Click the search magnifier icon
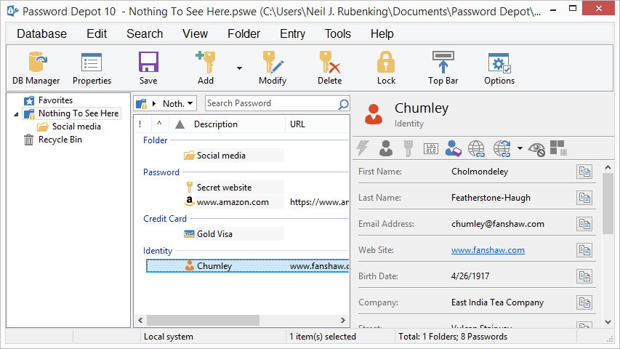This screenshot has height=349, width=620. click(x=343, y=104)
